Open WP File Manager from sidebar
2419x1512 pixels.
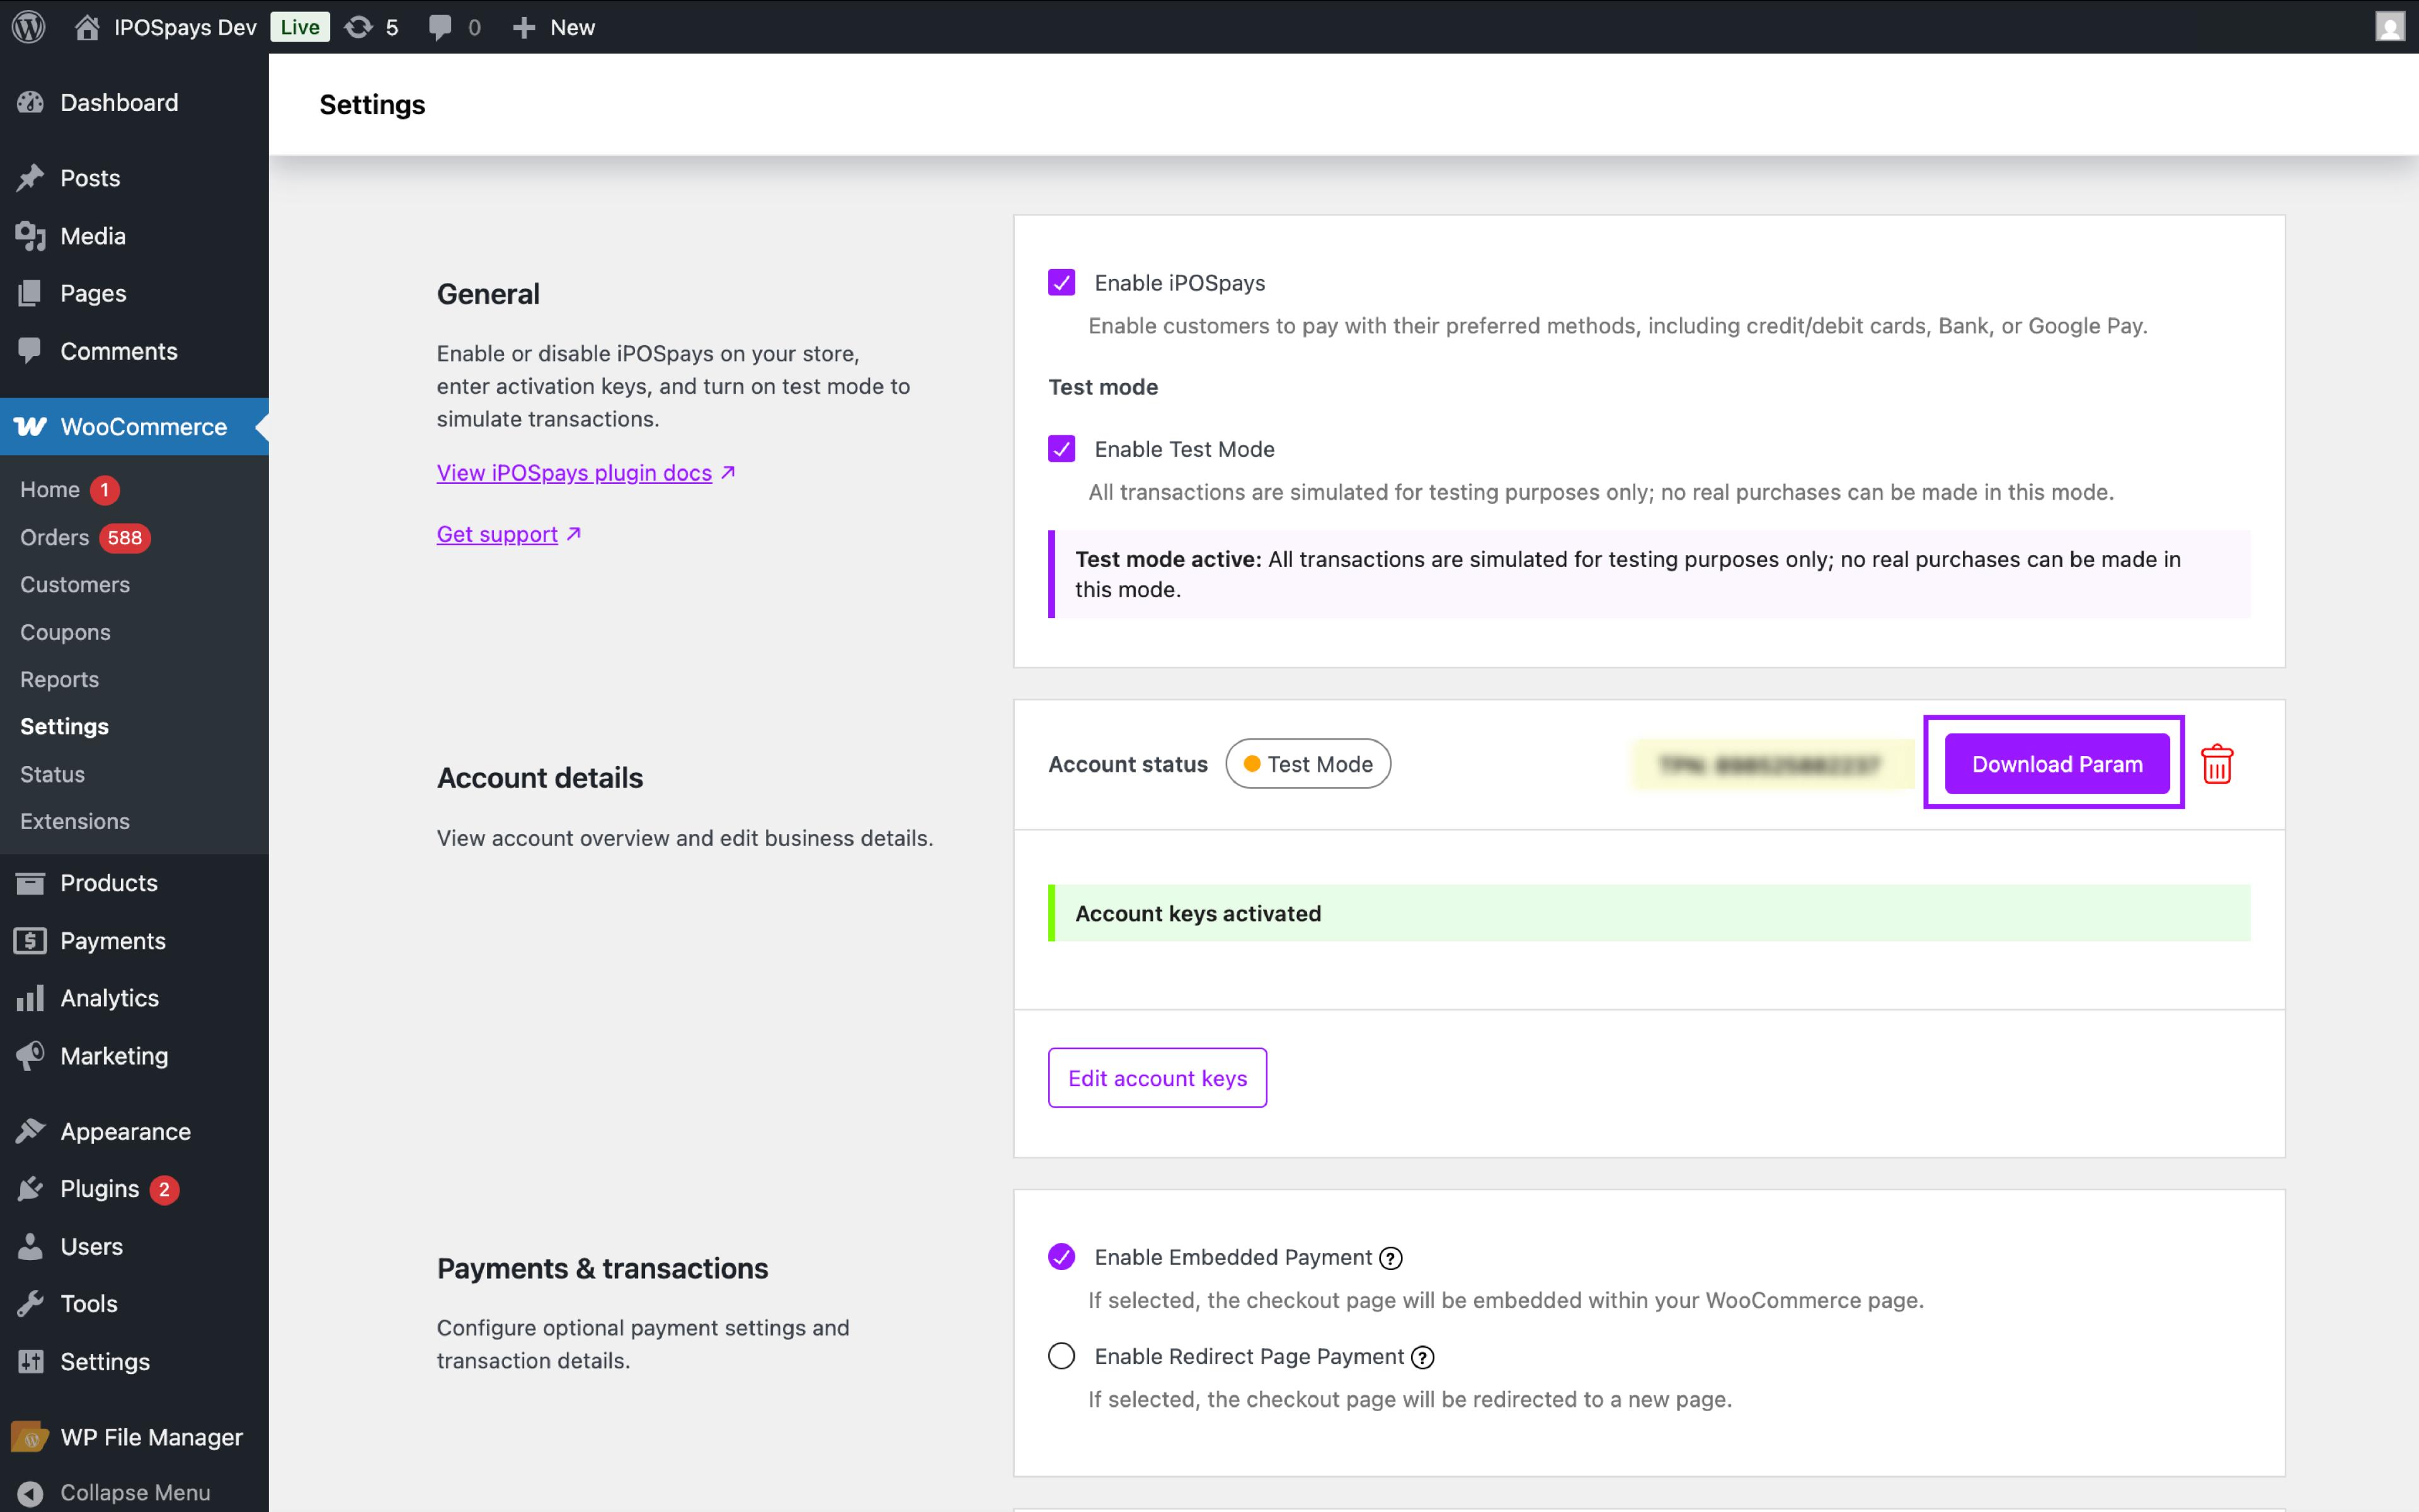(x=150, y=1437)
